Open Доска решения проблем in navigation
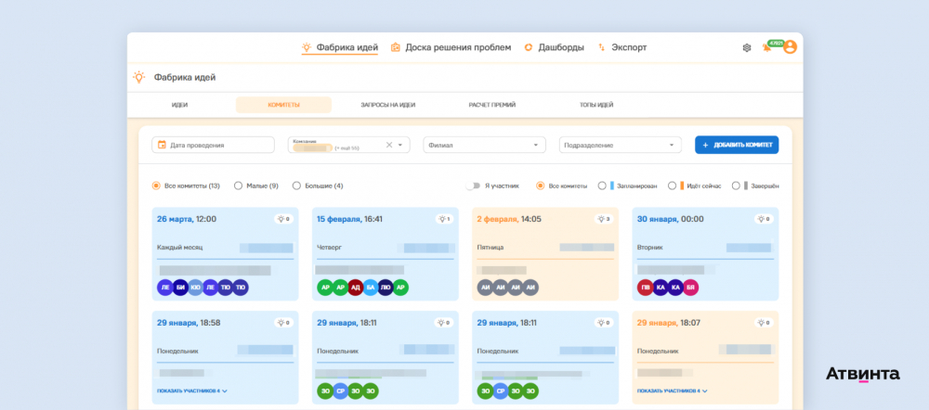 451,47
